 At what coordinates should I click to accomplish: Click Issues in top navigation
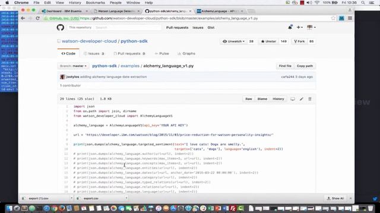click(x=198, y=28)
